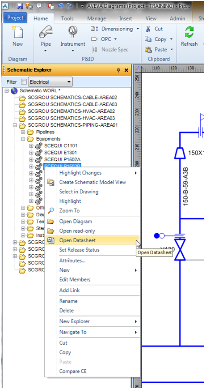This screenshot has width=206, height=389.
Task: Expand the SCEQUI E1301 node
Action: pos(31,153)
